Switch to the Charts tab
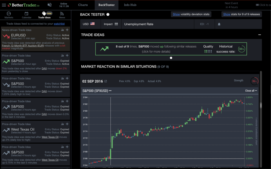 (83, 5)
